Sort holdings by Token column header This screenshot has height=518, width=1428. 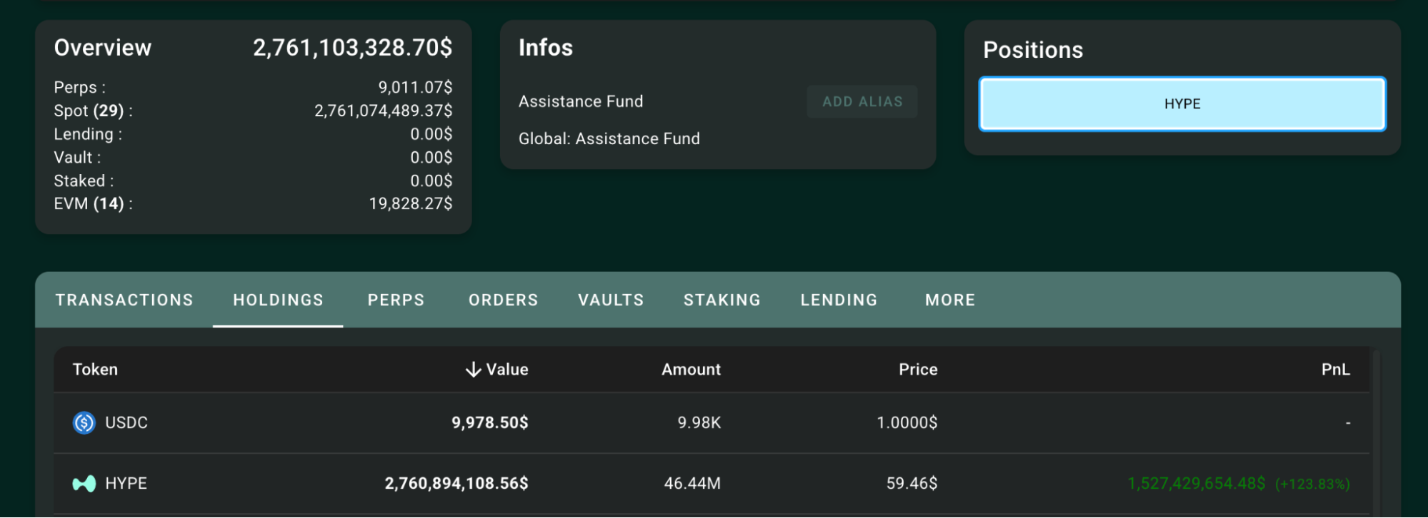95,370
